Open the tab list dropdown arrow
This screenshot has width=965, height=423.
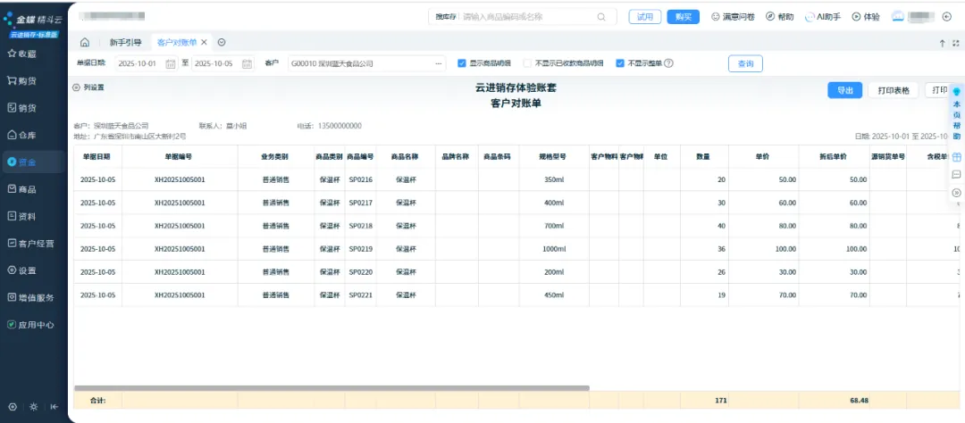(222, 42)
